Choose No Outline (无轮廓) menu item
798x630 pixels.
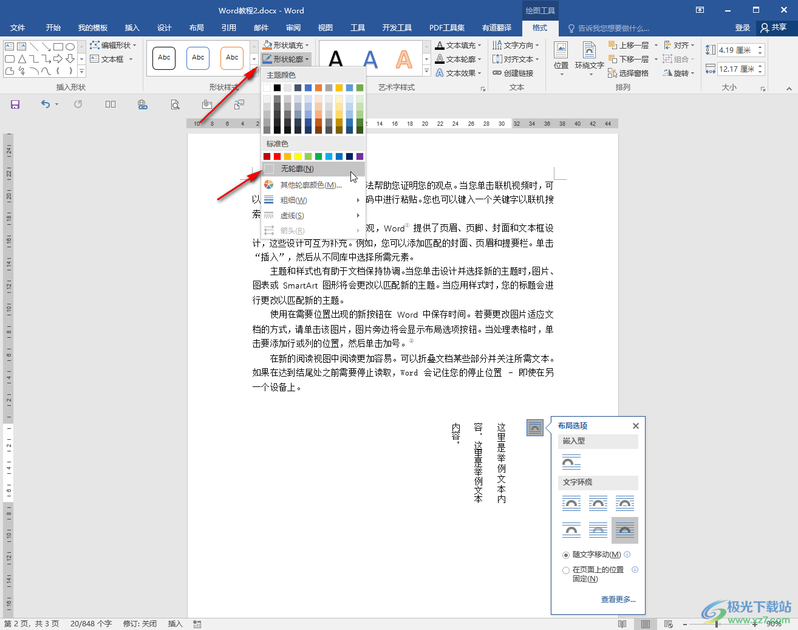[x=313, y=169]
